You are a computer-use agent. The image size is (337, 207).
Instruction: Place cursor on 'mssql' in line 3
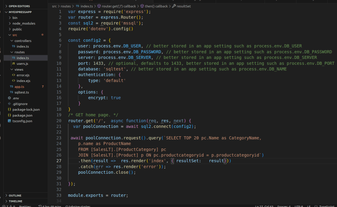pyautogui.click(x=129, y=23)
